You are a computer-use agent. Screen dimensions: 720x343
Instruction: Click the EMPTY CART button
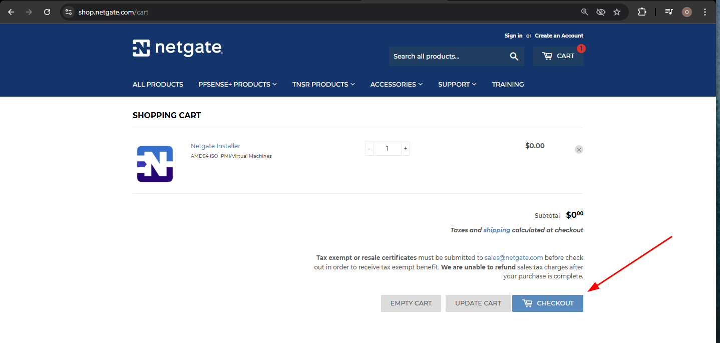pos(411,303)
